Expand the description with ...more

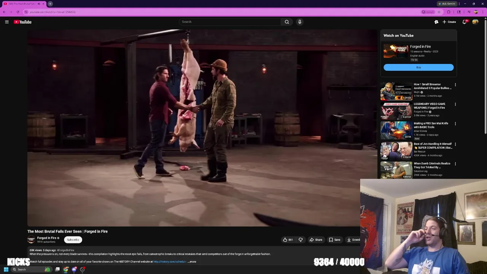tap(192, 262)
